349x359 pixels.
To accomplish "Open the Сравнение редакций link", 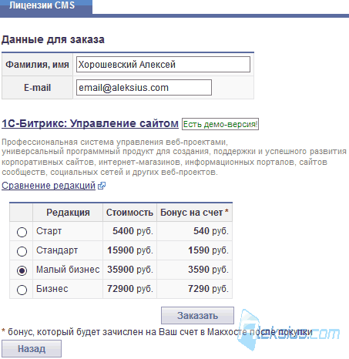I will (x=49, y=186).
